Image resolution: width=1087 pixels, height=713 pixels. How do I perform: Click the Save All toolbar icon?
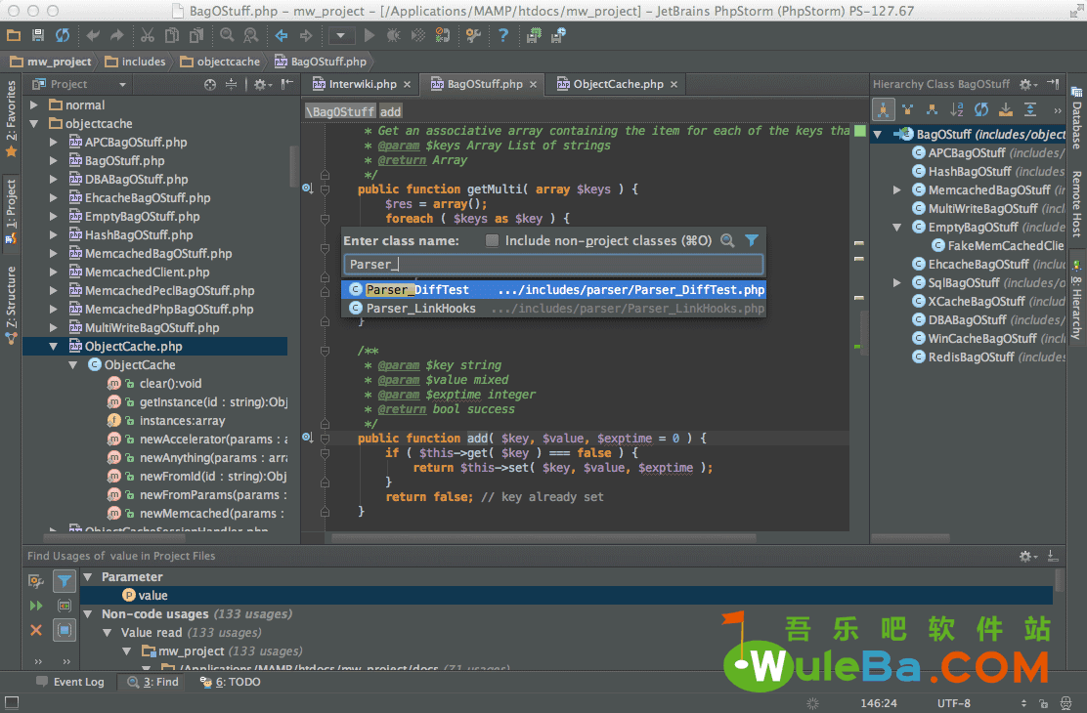point(38,35)
